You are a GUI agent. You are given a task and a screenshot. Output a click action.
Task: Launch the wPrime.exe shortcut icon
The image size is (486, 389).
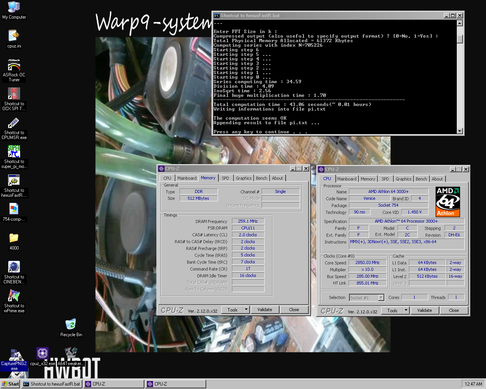14,296
